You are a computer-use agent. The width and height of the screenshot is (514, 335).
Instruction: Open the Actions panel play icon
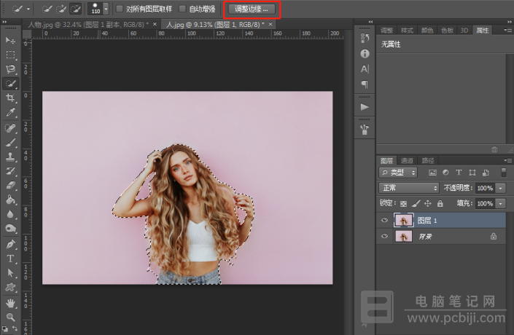click(365, 107)
